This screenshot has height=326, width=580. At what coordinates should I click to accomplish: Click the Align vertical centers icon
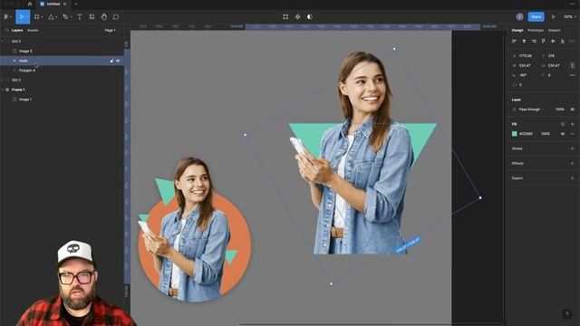pos(553,42)
